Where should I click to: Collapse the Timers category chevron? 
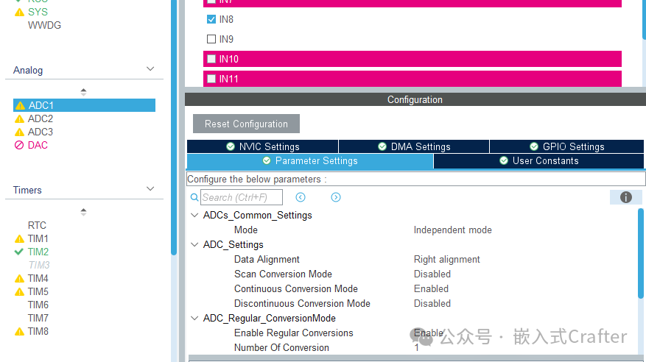point(150,189)
